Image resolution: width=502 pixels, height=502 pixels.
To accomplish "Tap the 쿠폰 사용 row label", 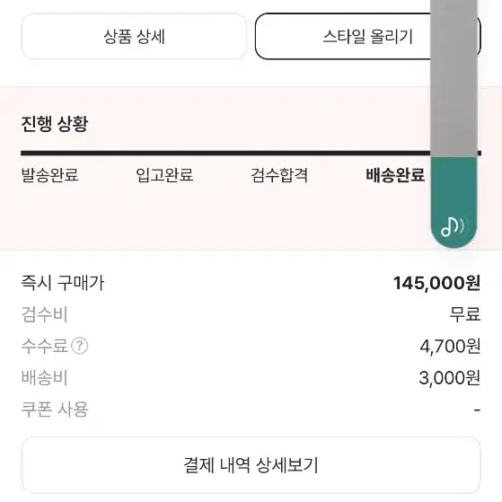I will [55, 410].
